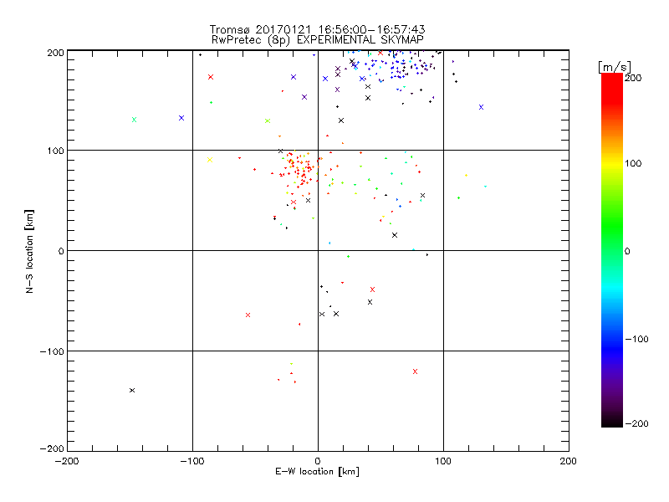This screenshot has width=669, height=502.
Task: Click the subtitle "RwPretec (8p) EXPERIMENTAL SKYMAP"
Action: (x=317, y=40)
